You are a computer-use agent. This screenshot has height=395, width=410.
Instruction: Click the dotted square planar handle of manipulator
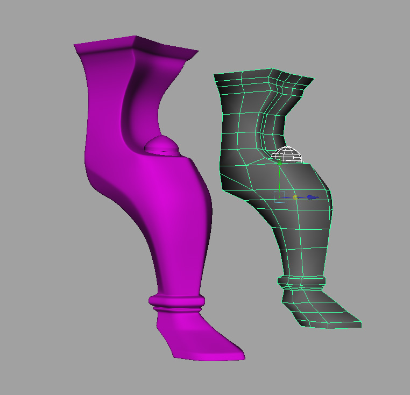[280, 197]
